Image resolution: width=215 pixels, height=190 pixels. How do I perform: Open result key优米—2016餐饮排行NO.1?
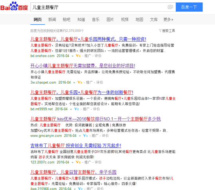coord(95,119)
